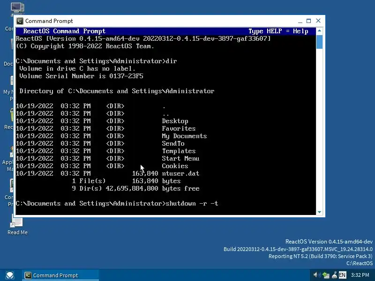Click the '42,695,884,800' free bytes value

click(132, 188)
